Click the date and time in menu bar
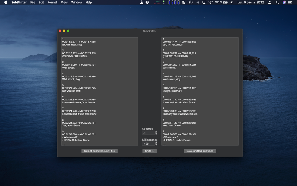The height and width of the screenshot is (186, 297). click(x=251, y=3)
